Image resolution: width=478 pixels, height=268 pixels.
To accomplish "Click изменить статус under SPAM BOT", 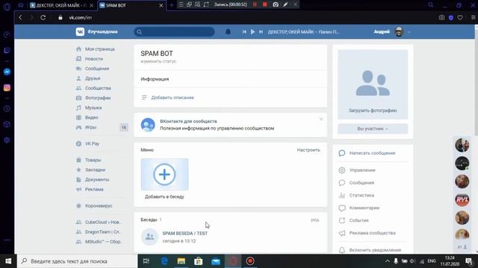I will [158, 61].
